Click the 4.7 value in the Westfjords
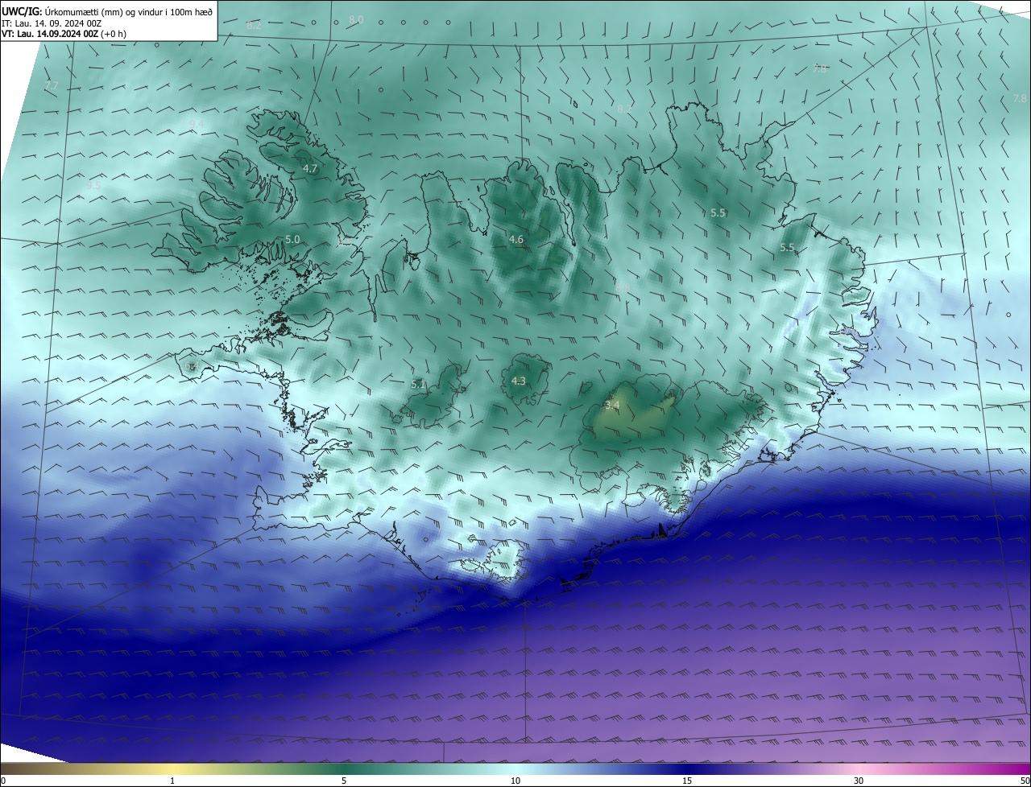 pos(310,169)
